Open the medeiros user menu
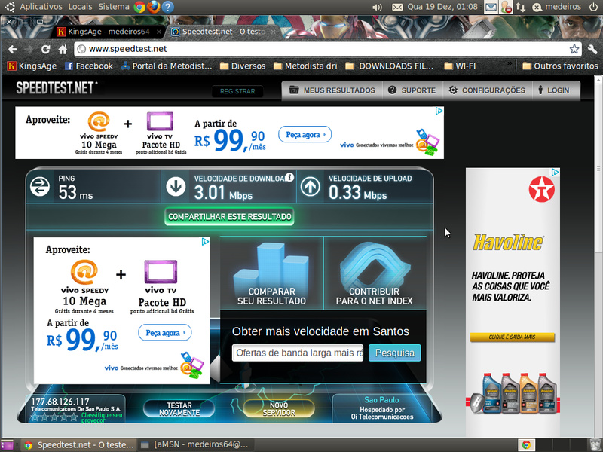Image resolution: width=603 pixels, height=452 pixels. click(557, 7)
